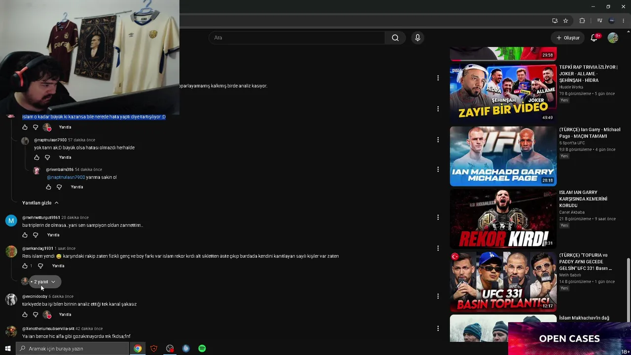Like @rivenbalm386's 'yanma sakin ol' reply
This screenshot has width=631, height=355.
(x=48, y=187)
